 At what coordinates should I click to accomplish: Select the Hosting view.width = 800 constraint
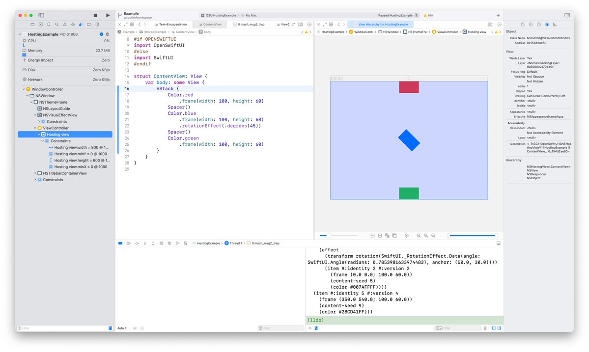click(79, 147)
